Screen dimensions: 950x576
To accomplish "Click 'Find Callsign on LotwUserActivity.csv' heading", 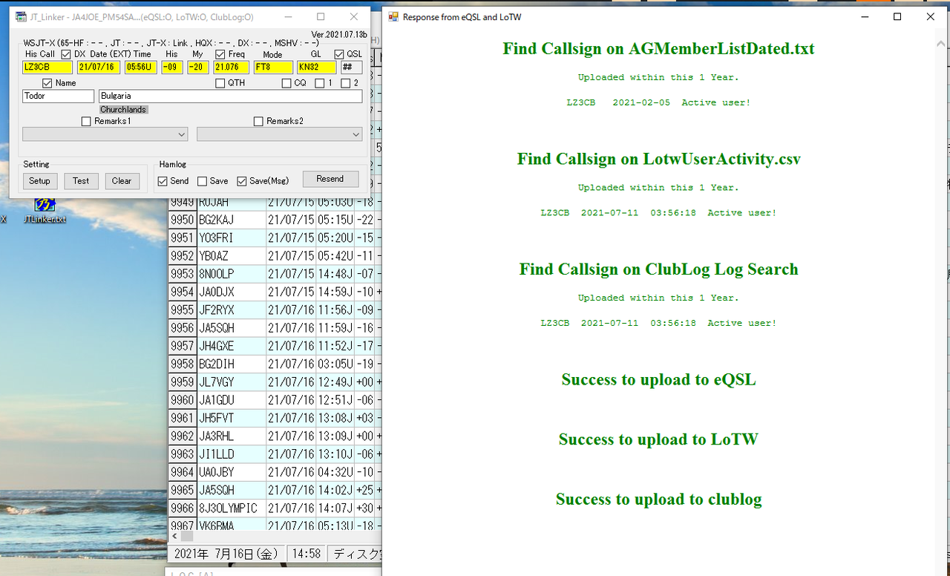I will point(659,159).
